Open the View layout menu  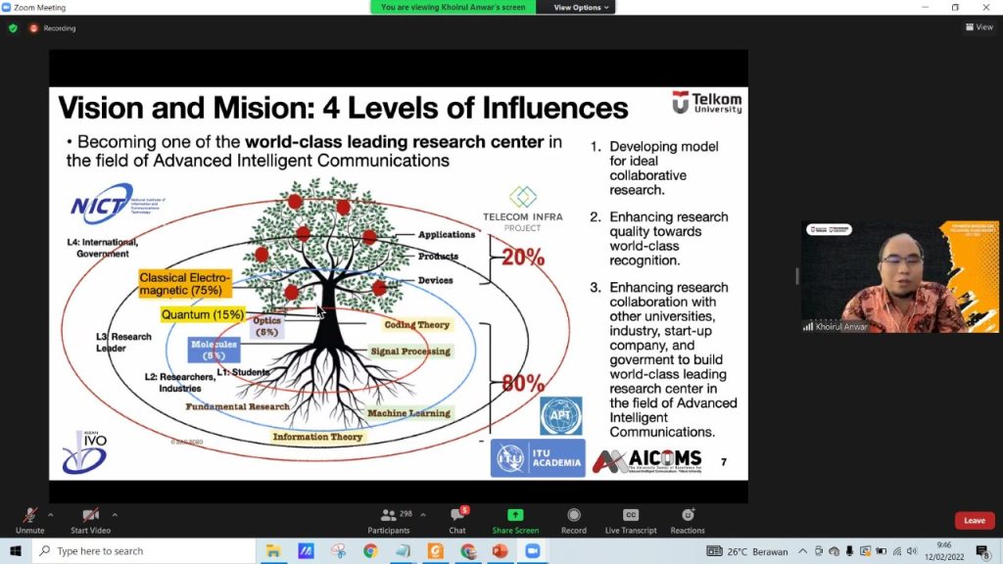click(979, 27)
